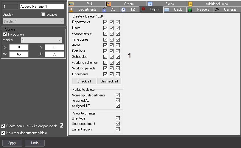The width and height of the screenshot is (241, 148).
Task: Click the H height input field
Action: pyautogui.click(x=54, y=54)
